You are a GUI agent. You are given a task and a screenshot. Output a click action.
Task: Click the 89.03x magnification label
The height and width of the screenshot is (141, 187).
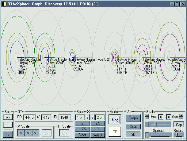pos(78,69)
